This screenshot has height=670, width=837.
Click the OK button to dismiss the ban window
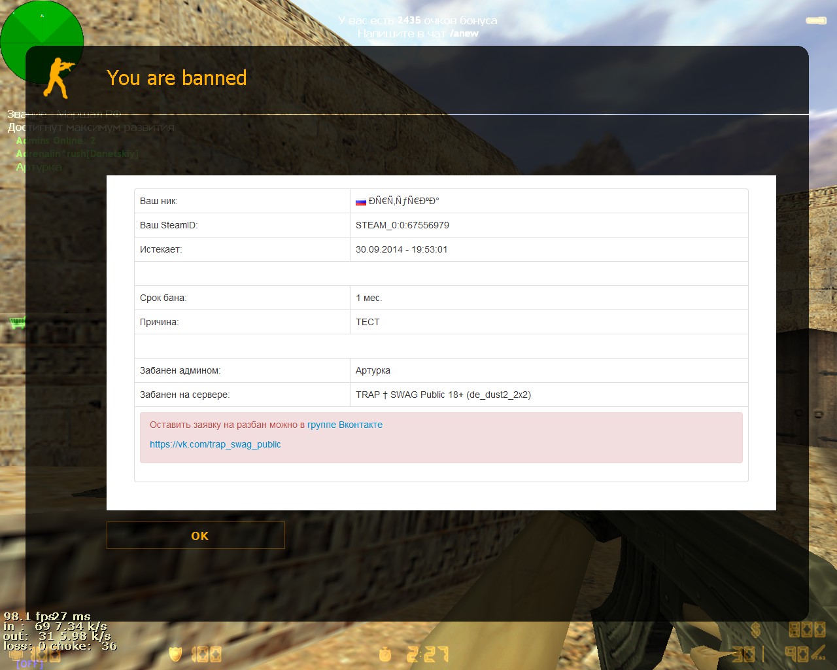click(196, 535)
